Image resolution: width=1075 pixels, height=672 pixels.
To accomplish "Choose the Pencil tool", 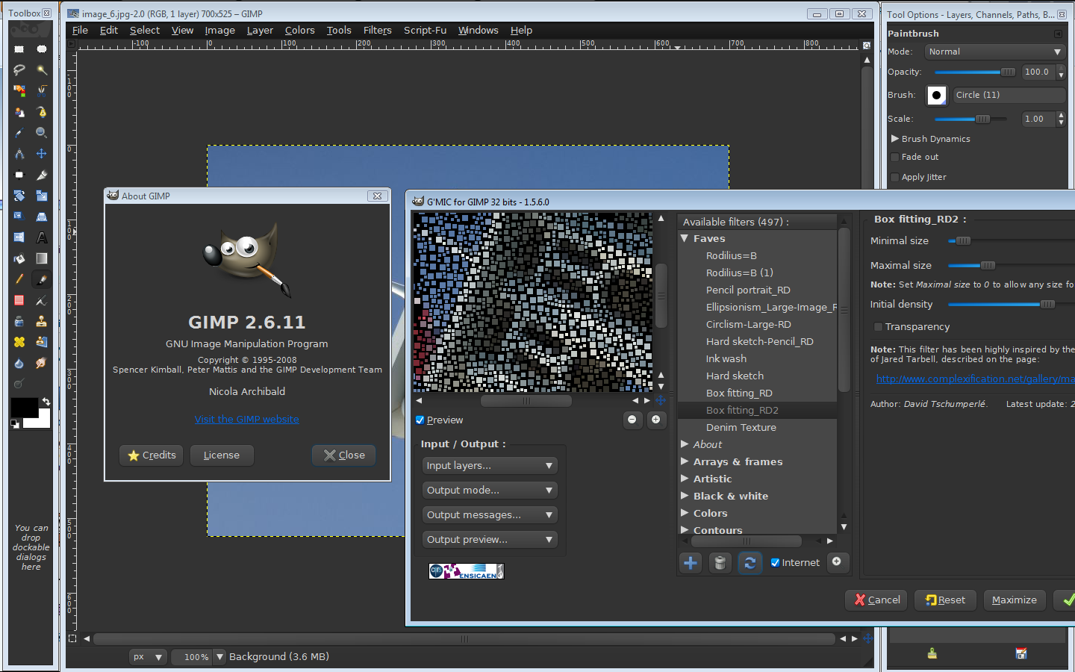I will coord(19,279).
